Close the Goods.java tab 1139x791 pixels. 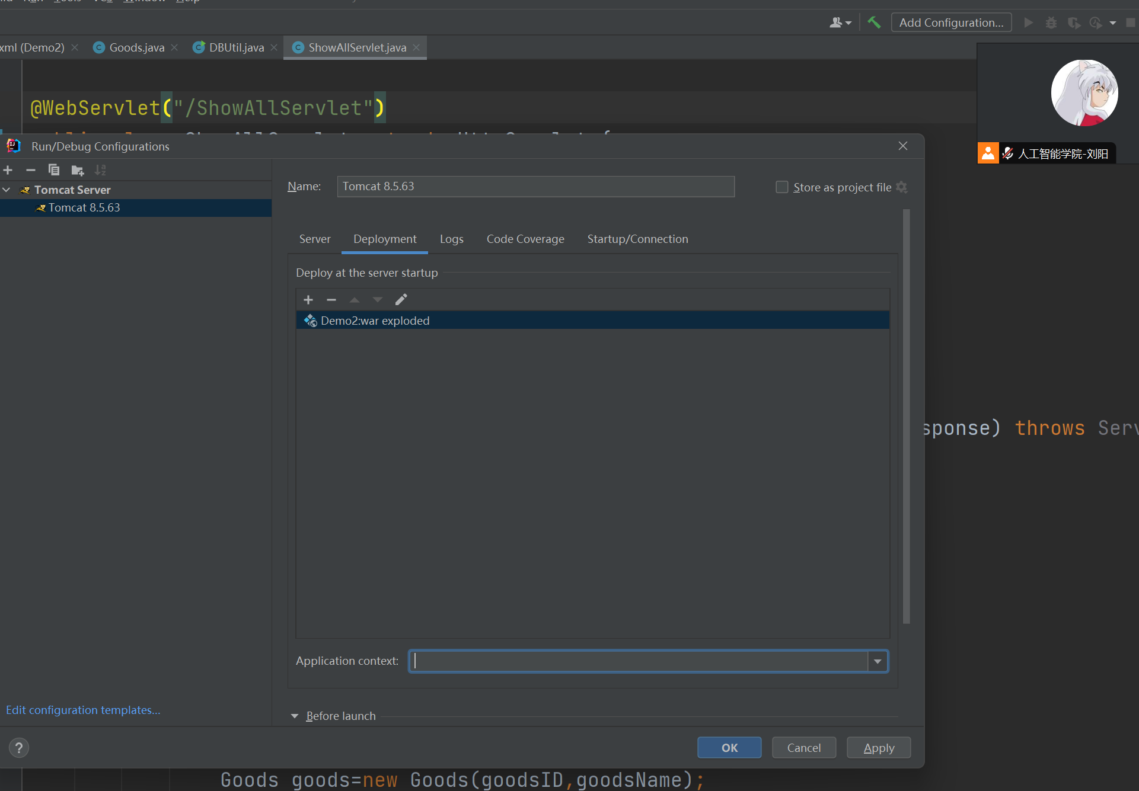pos(174,47)
